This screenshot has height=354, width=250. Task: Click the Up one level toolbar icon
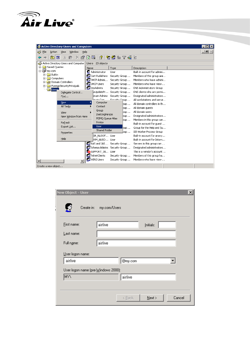[x=52, y=57]
